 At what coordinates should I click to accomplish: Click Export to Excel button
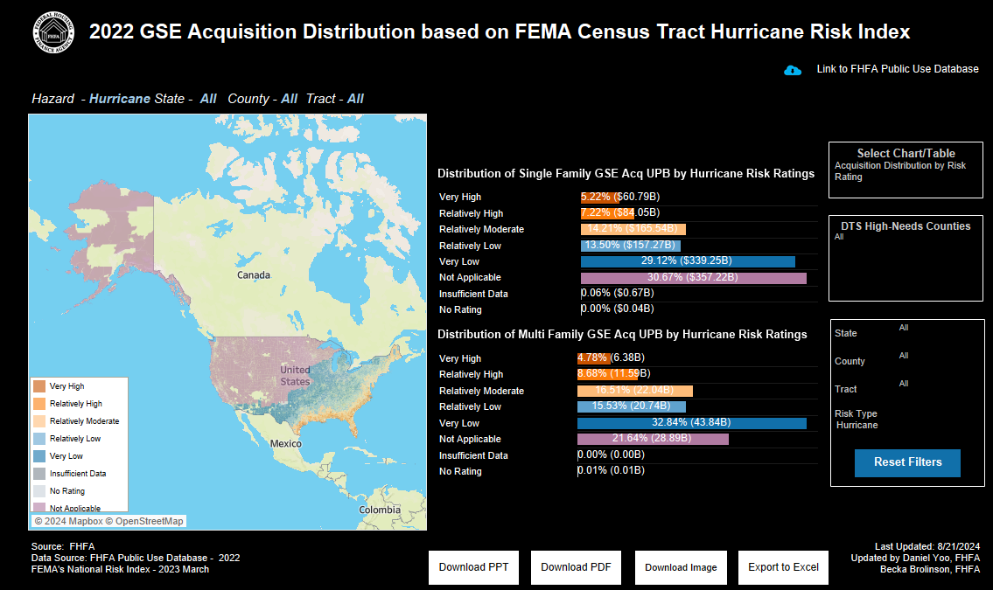point(783,567)
